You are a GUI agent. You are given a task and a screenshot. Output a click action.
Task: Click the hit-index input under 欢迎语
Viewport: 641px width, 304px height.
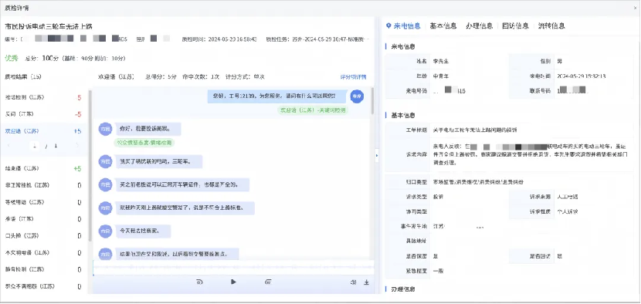tap(35, 146)
